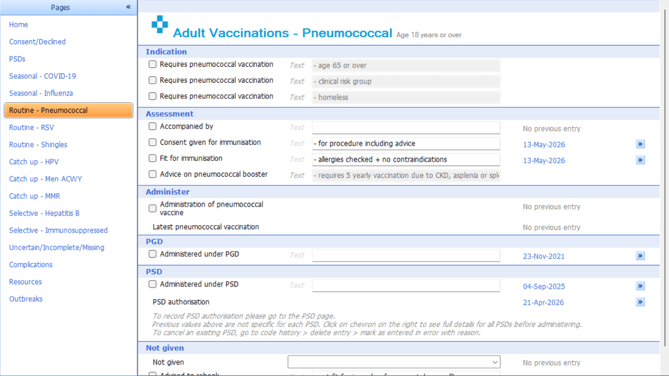Open the Seasonal - Influenza page
Screen dimensions: 669x376
[41, 93]
